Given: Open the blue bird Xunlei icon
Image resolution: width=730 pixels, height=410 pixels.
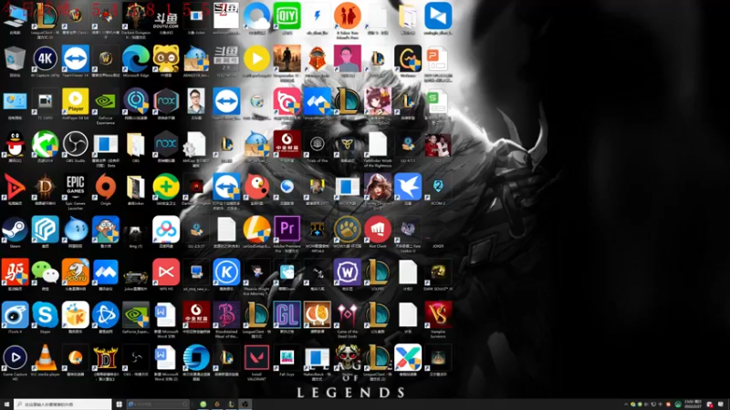Looking at the screenshot, I should [x=408, y=187].
